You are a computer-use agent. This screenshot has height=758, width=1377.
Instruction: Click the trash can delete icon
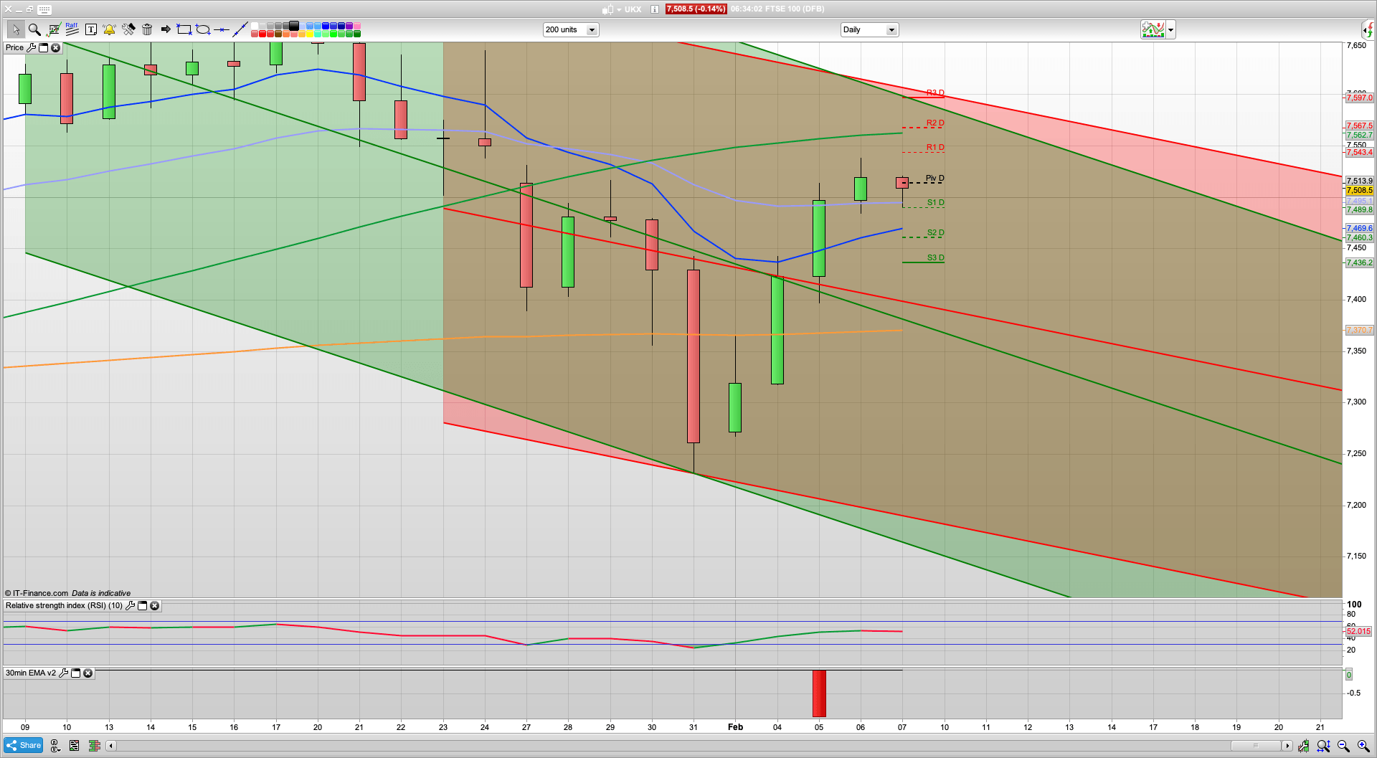(147, 29)
